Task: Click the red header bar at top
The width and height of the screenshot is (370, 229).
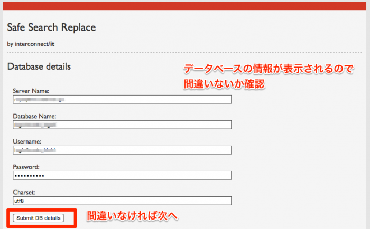Action: (185, 6)
